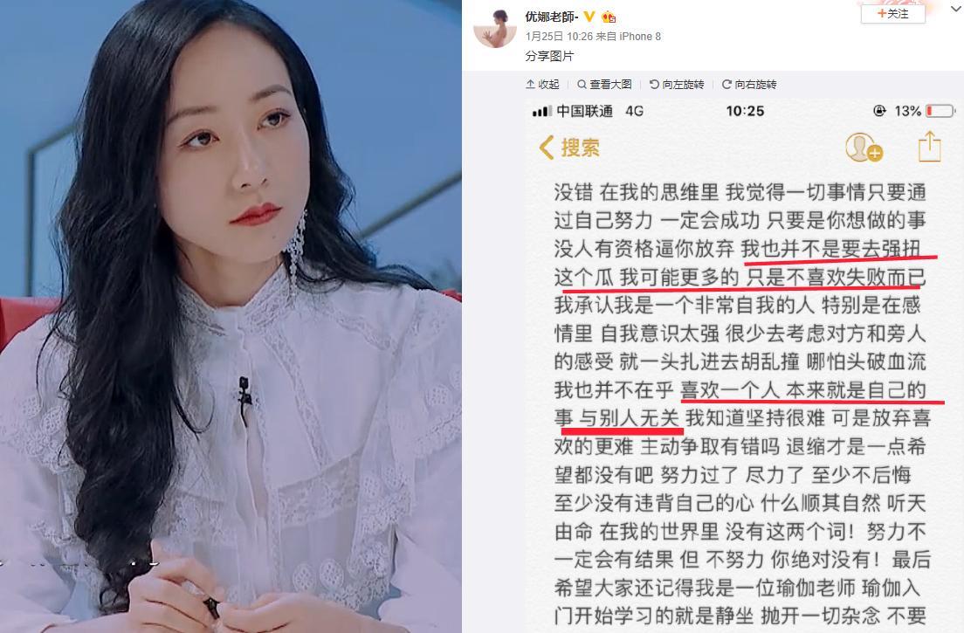Screen dimensions: 964x633
Task: Click the 收起 upward arrow icon
Action: tap(531, 84)
